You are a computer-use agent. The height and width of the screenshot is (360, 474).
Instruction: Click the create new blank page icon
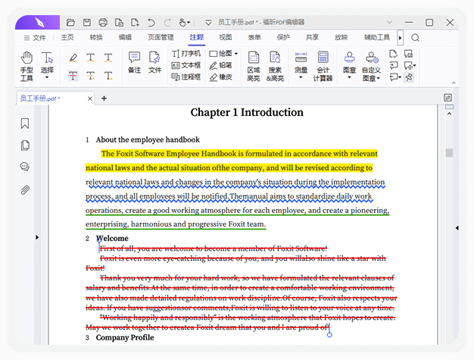[x=135, y=23]
